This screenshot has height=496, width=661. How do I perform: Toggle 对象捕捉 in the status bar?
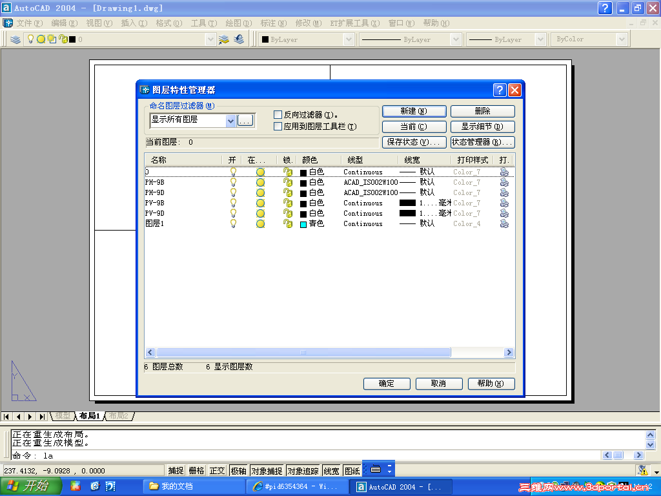coord(267,471)
